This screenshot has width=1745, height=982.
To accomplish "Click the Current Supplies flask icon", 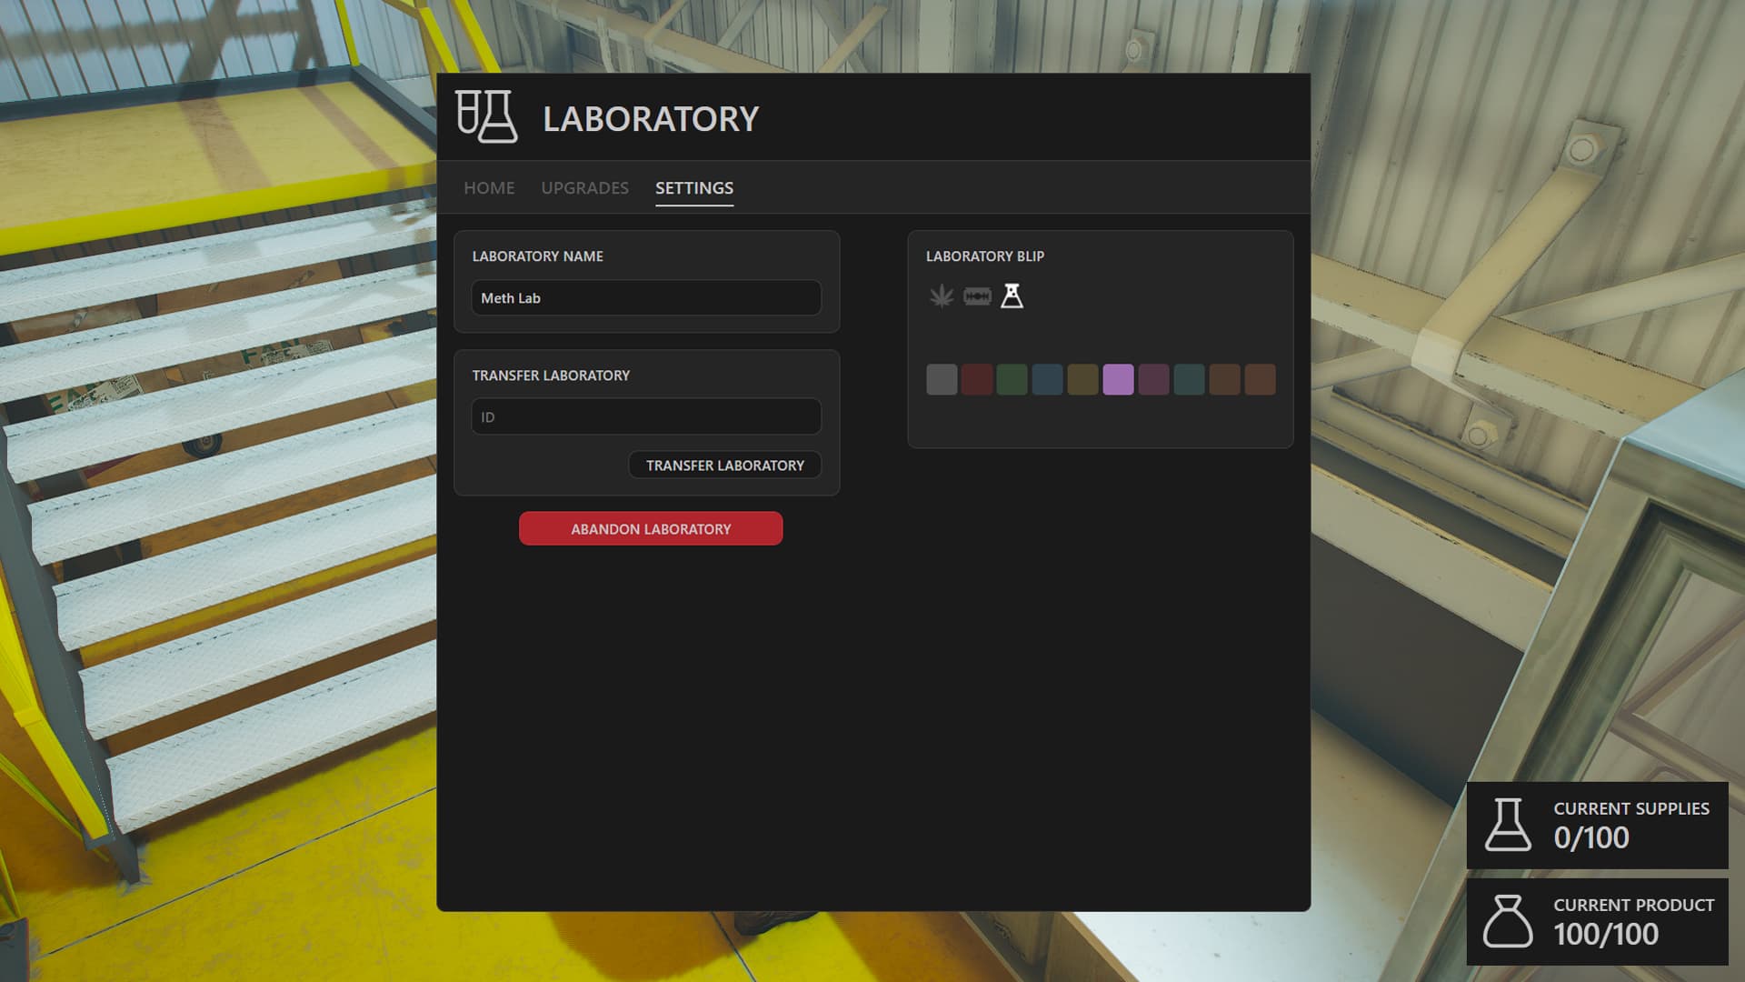I will [1508, 825].
